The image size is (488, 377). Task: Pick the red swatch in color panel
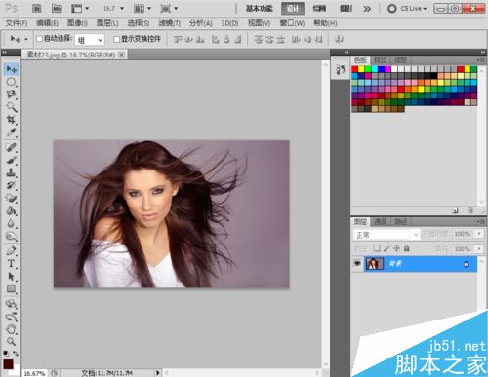354,69
